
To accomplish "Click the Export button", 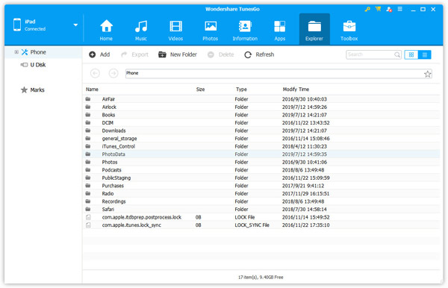I will [x=134, y=54].
